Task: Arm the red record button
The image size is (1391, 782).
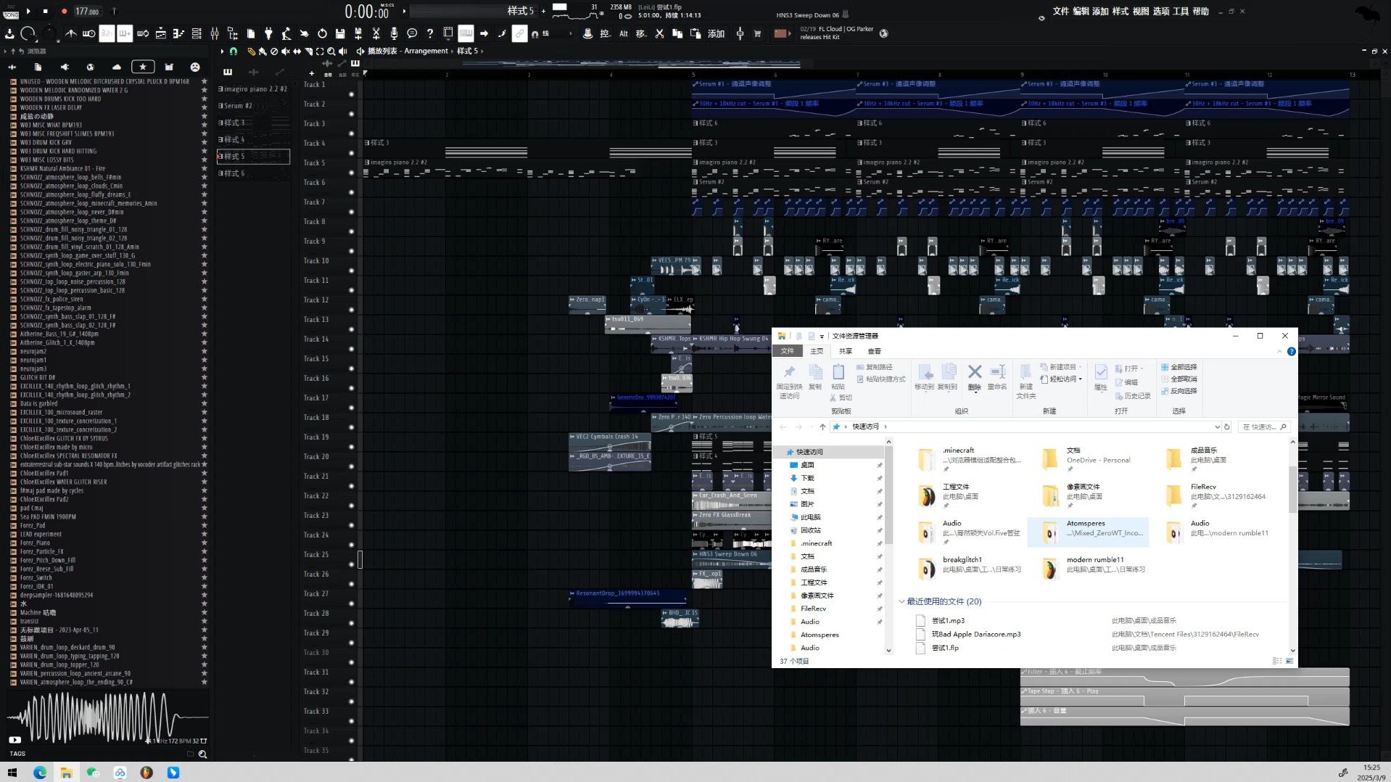Action: 64,11
